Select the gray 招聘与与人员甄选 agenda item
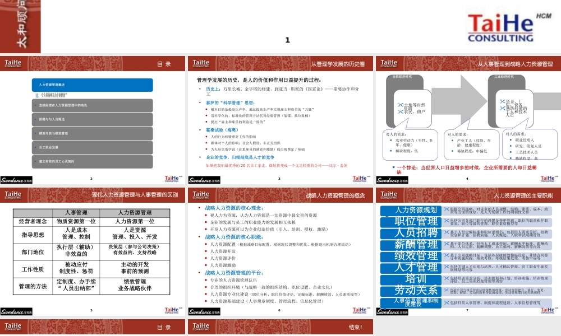The width and height of the screenshot is (561, 336). coord(92,119)
